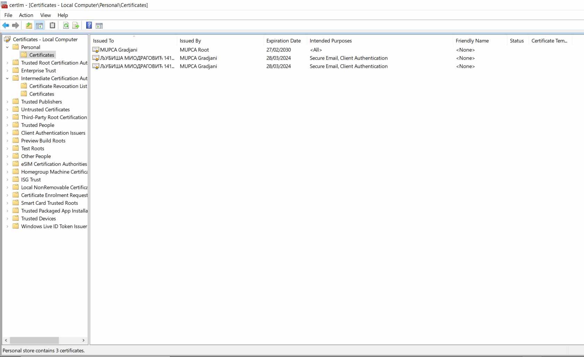The height and width of the screenshot is (357, 584).
Task: Open the Action menu
Action: 26,15
